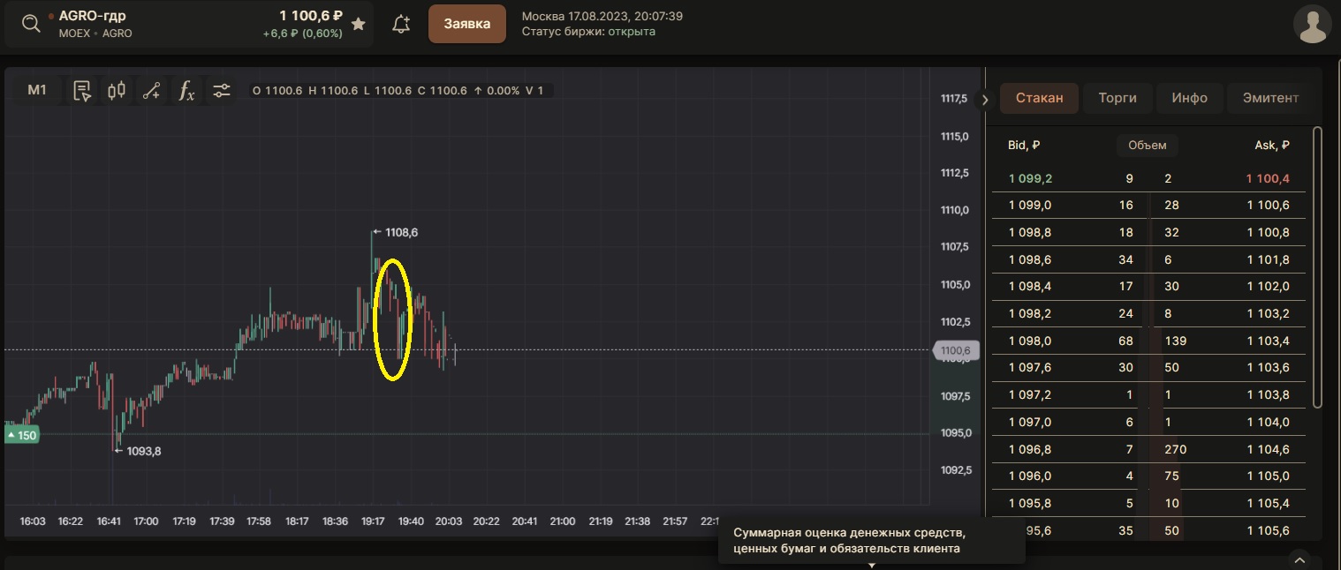The image size is (1341, 570).
Task: Click the 150 position marker on chart
Action: tap(21, 435)
